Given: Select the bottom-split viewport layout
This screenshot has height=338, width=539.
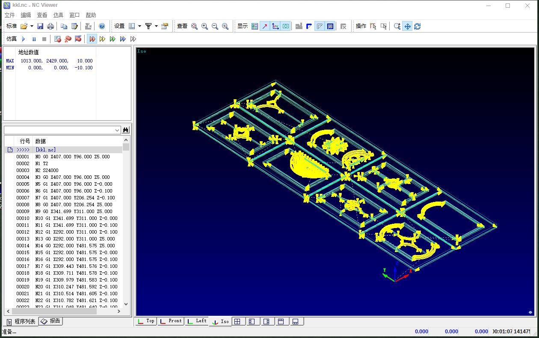Looking at the screenshot, I should coord(296,321).
